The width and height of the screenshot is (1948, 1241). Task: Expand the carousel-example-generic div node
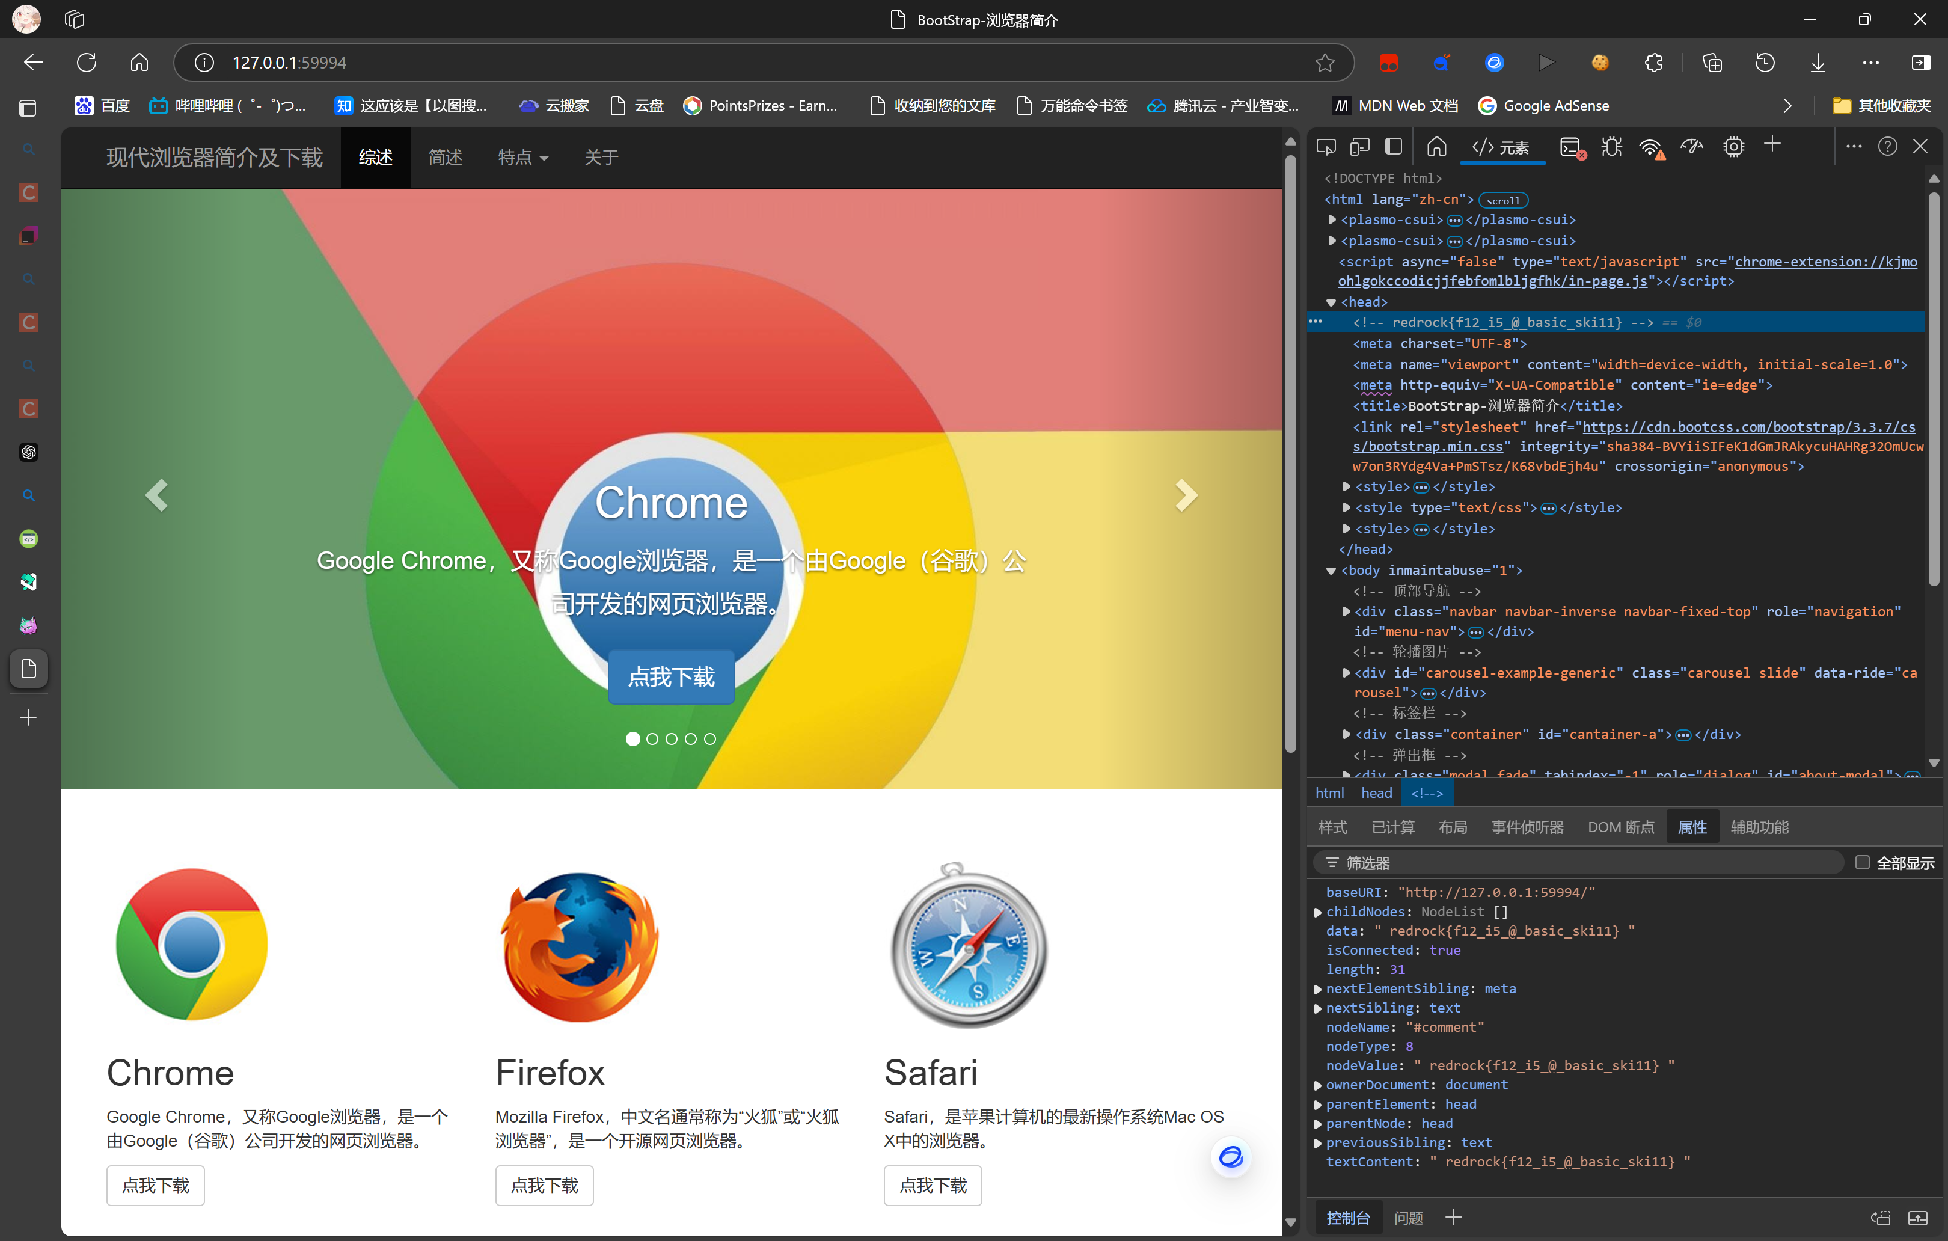click(1346, 672)
